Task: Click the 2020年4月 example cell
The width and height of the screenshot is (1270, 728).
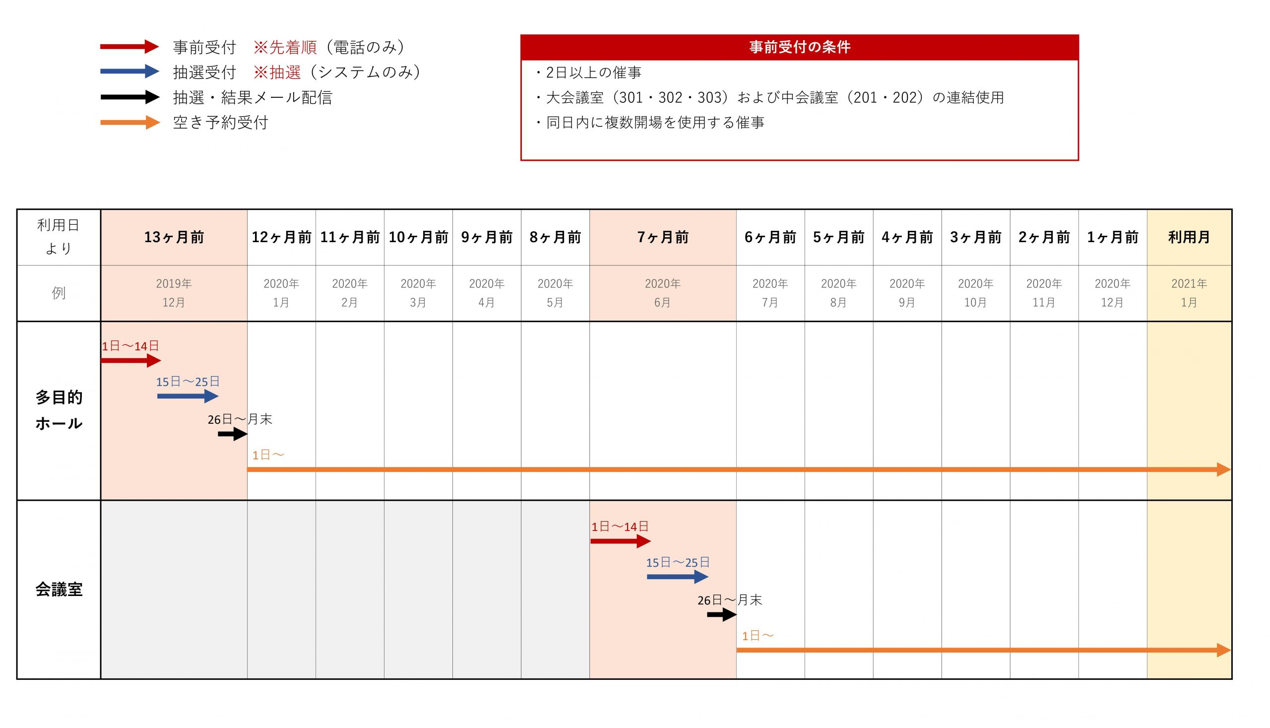Action: 487,293
